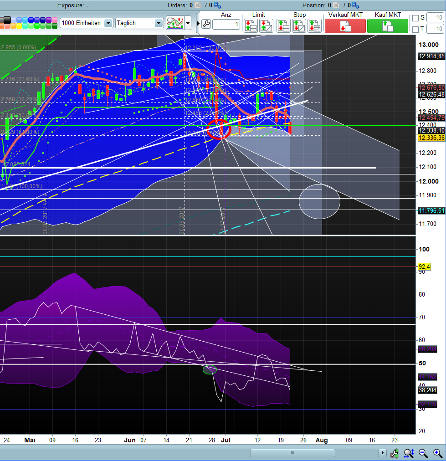Click the 44,162 indicator value label
446x461 pixels.
point(427,377)
